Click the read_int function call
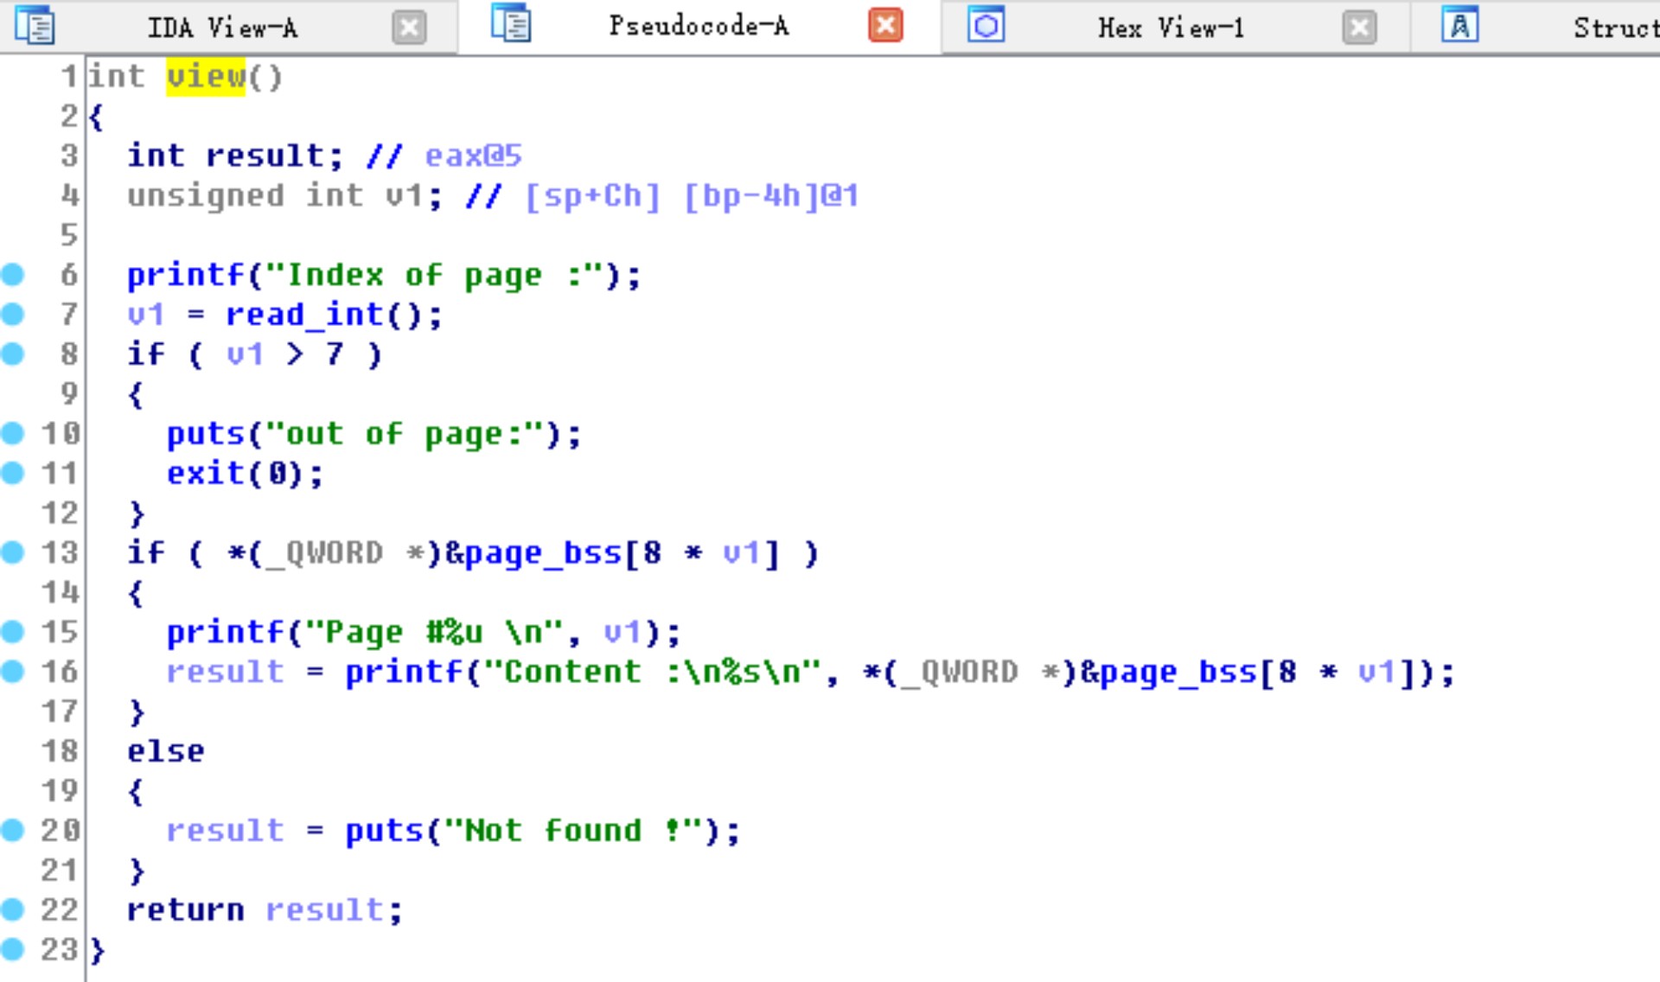The image size is (1660, 982). (x=304, y=315)
